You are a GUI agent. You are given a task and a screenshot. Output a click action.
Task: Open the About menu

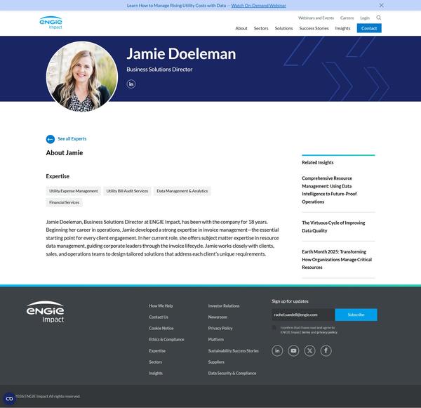click(241, 28)
